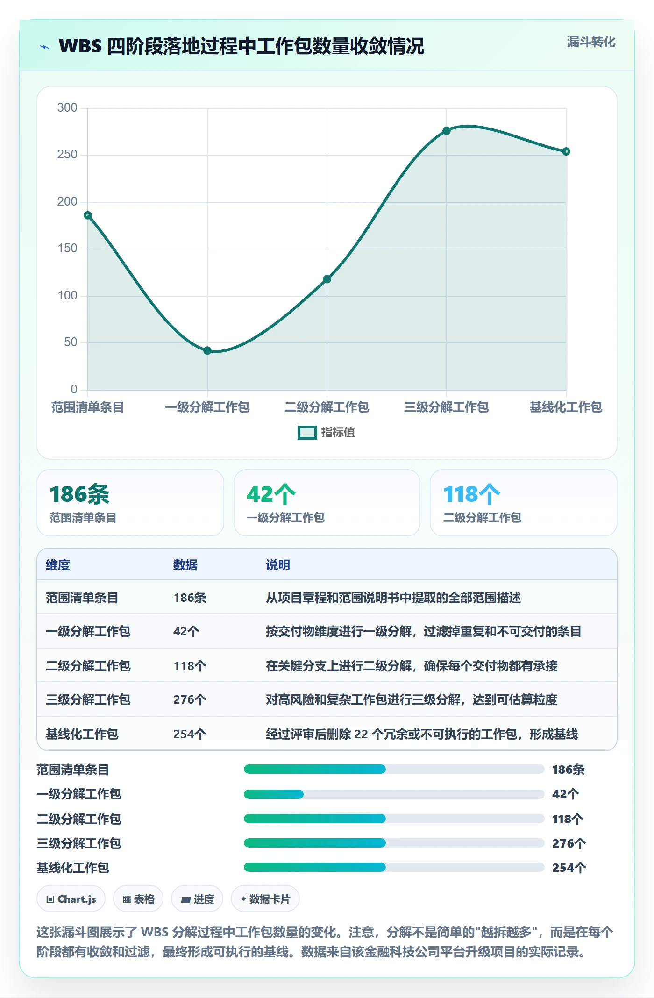Click the chart data point for 三级分解工作包
Image resolution: width=654 pixels, height=998 pixels.
click(447, 131)
